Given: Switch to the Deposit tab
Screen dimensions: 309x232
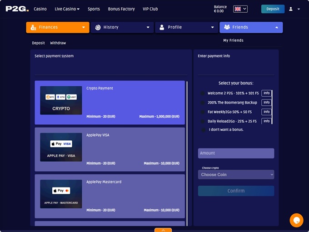Looking at the screenshot, I should 39,43.
